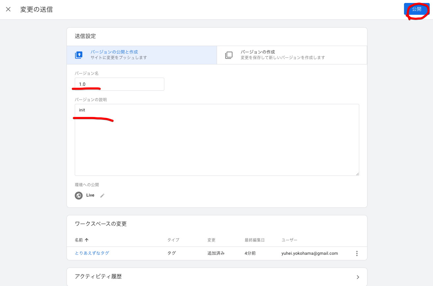Open the とりあえずなタグ tag link
The height and width of the screenshot is (286, 433).
click(92, 253)
